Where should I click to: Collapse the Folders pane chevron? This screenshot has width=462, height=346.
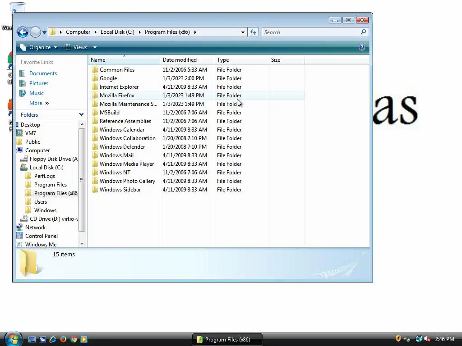pyautogui.click(x=81, y=114)
